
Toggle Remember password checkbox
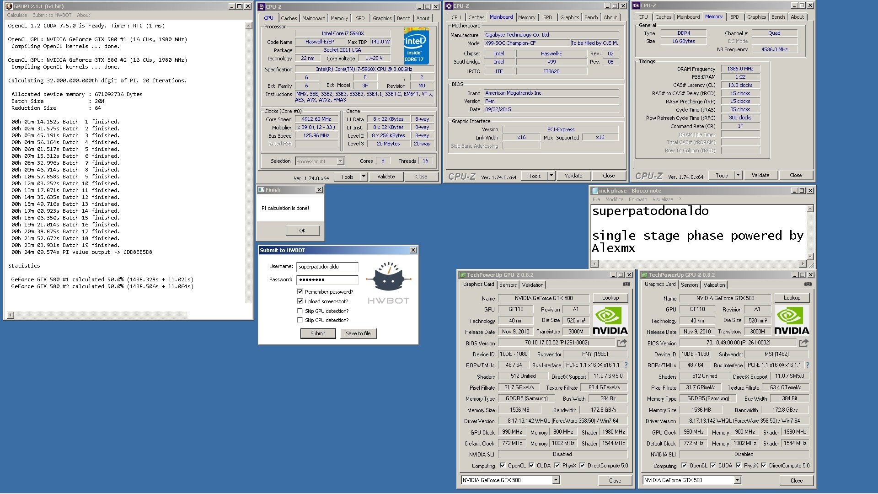pos(300,291)
